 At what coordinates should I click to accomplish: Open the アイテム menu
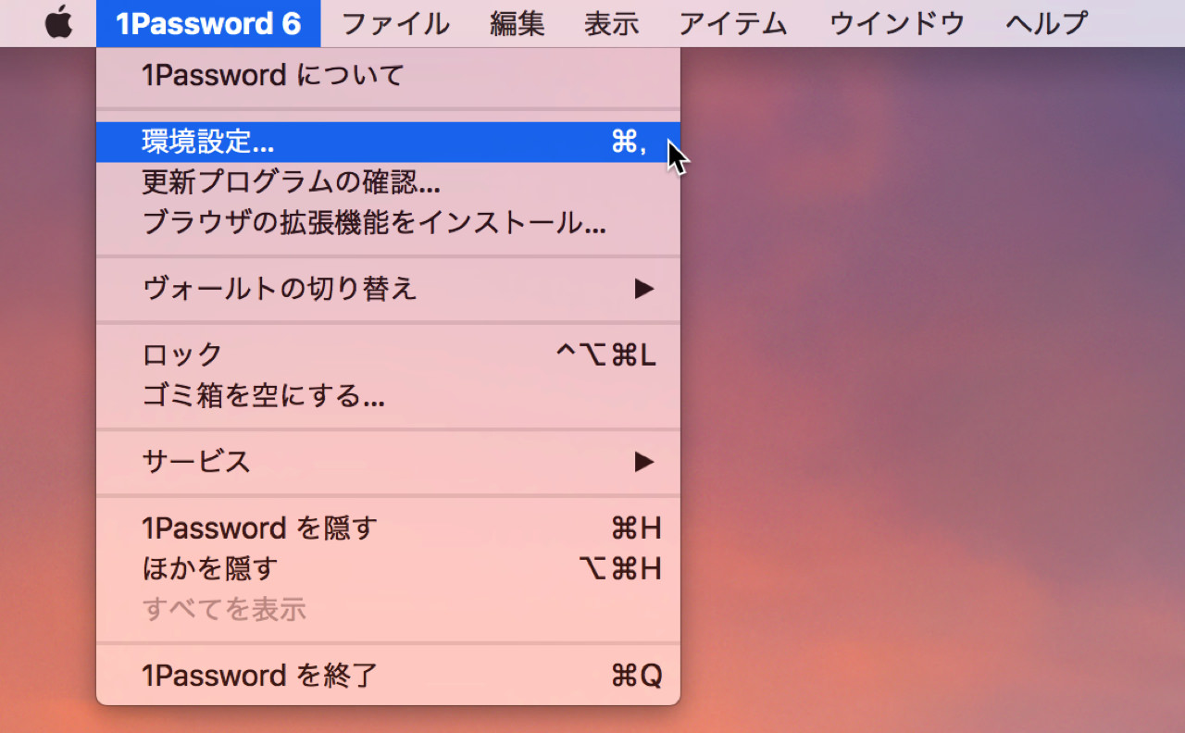[x=733, y=23]
